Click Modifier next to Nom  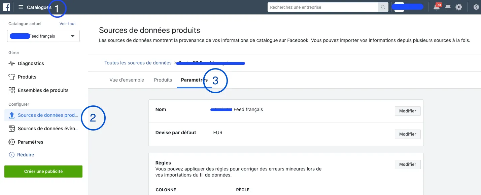(x=408, y=111)
